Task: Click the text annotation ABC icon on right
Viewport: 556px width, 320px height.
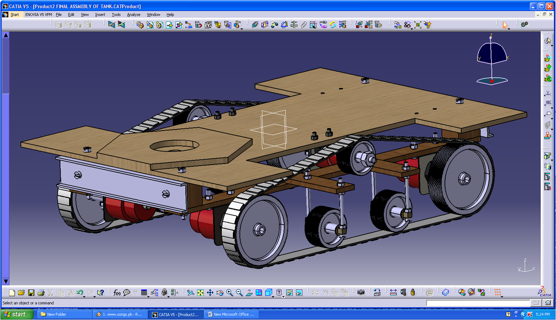Action: [547, 103]
